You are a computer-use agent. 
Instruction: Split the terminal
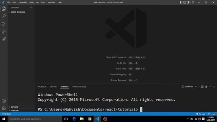(x=202, y=87)
